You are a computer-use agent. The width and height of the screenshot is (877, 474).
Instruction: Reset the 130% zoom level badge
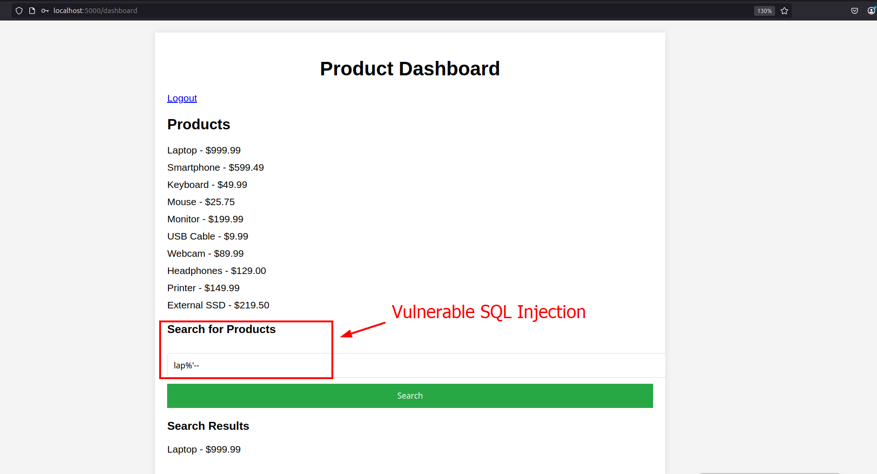[x=764, y=11]
